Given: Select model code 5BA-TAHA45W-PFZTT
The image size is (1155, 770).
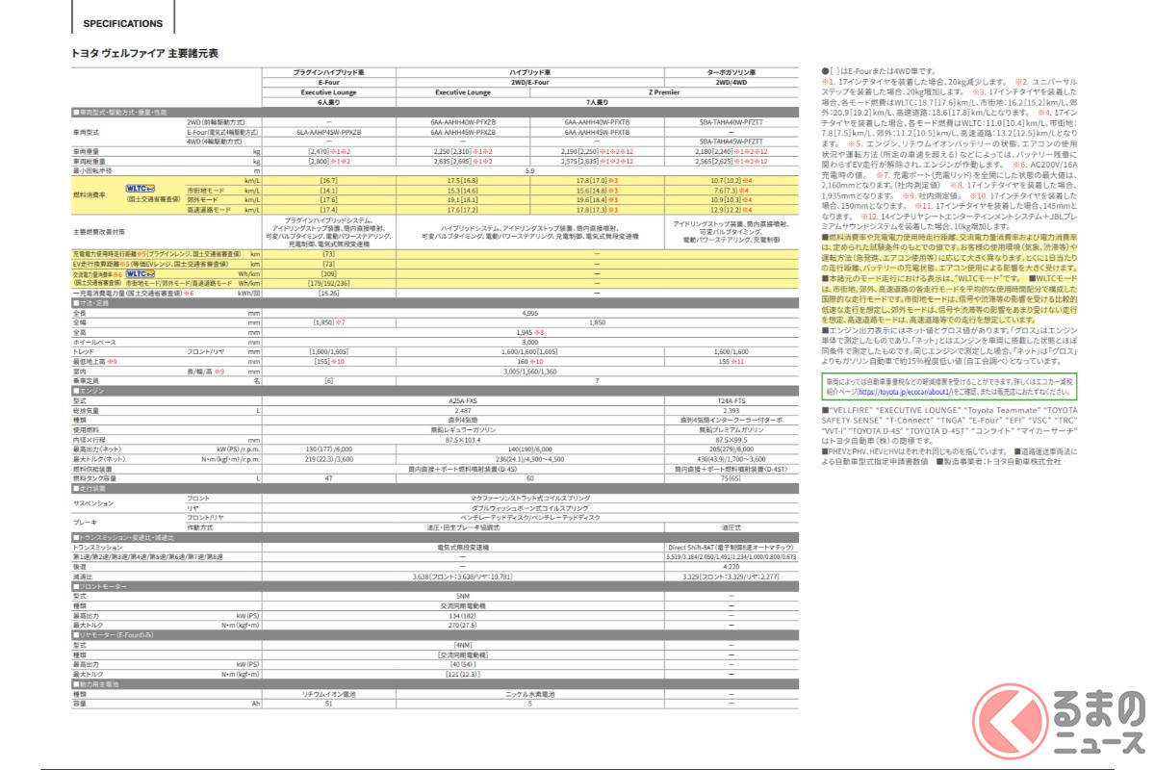Looking at the screenshot, I should (x=731, y=141).
